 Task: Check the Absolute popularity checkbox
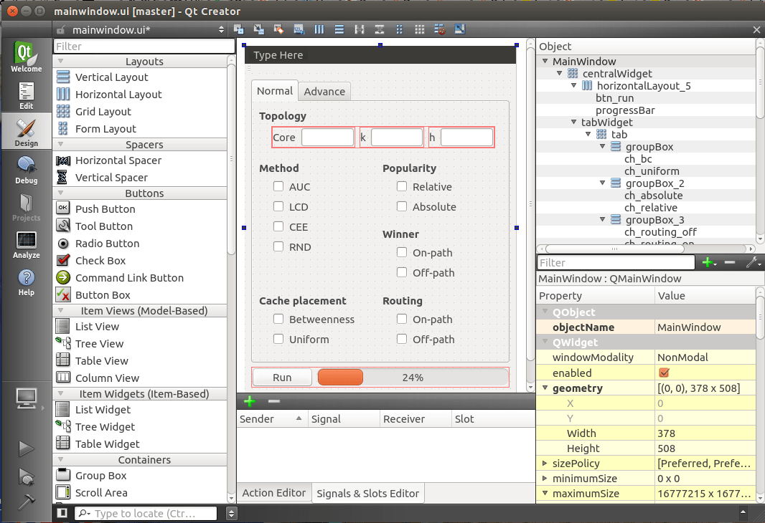click(402, 206)
